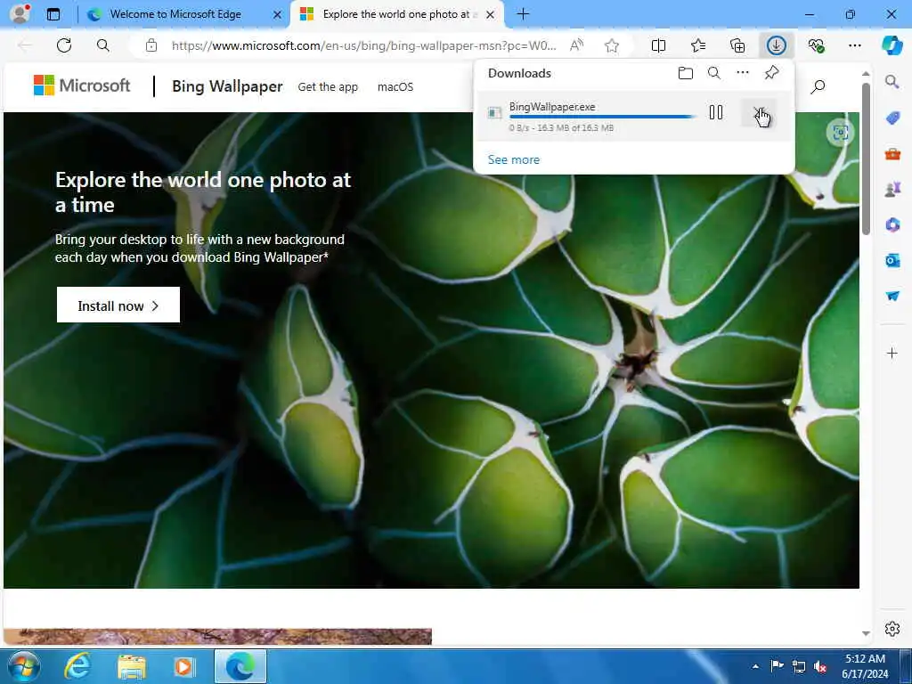Switch to the Welcome to Microsoft Edge tab
Viewport: 912px width, 684px height.
175,14
